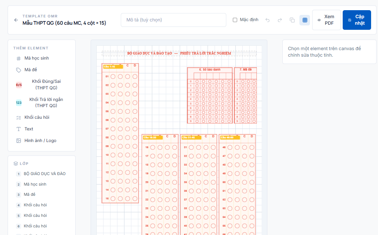This screenshot has width=378, height=235.
Task: Select layer 6 Khối câu hỏi
Action: pos(42,226)
